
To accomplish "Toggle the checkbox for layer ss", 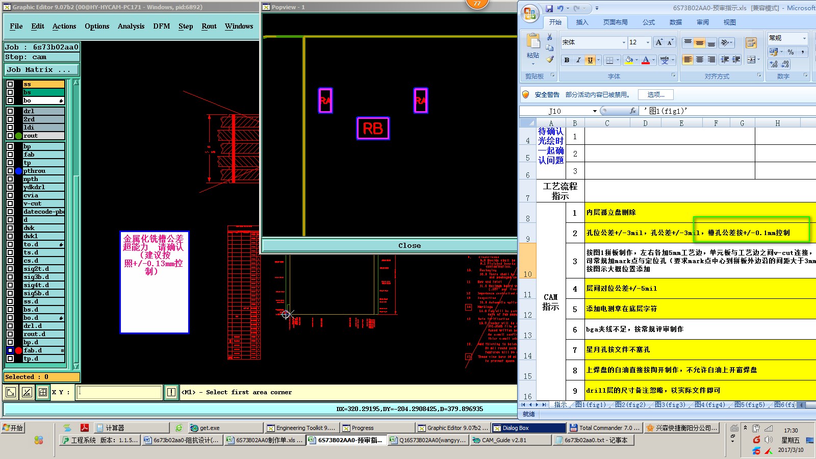I will tap(10, 84).
